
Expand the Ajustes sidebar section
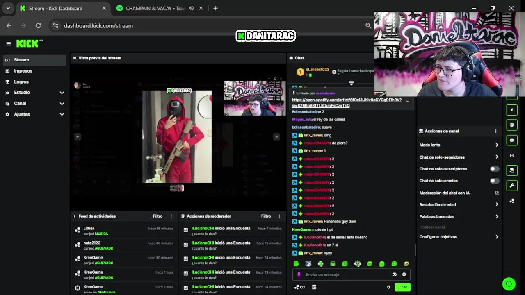pos(35,114)
